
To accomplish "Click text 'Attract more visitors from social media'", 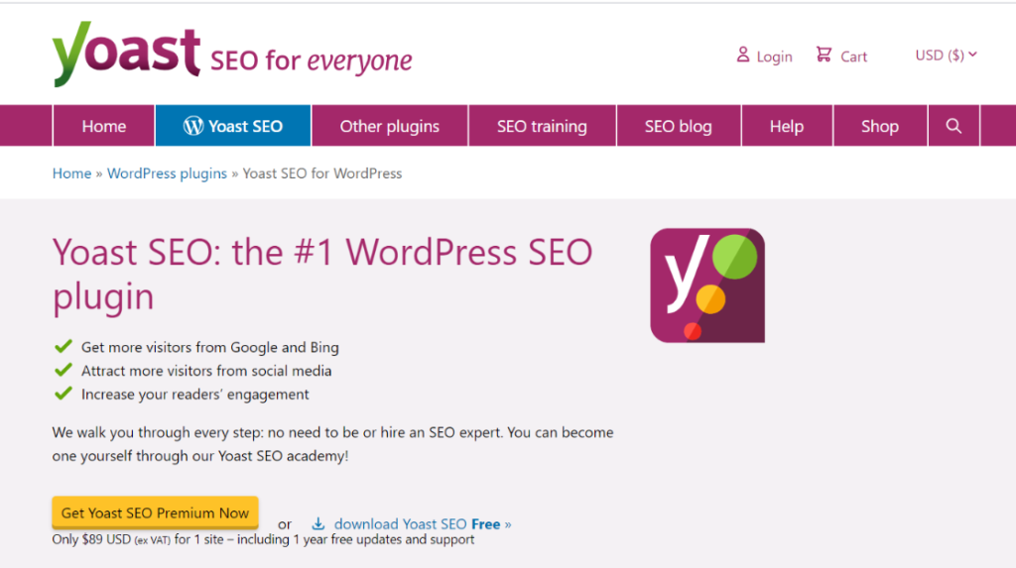I will 206,371.
